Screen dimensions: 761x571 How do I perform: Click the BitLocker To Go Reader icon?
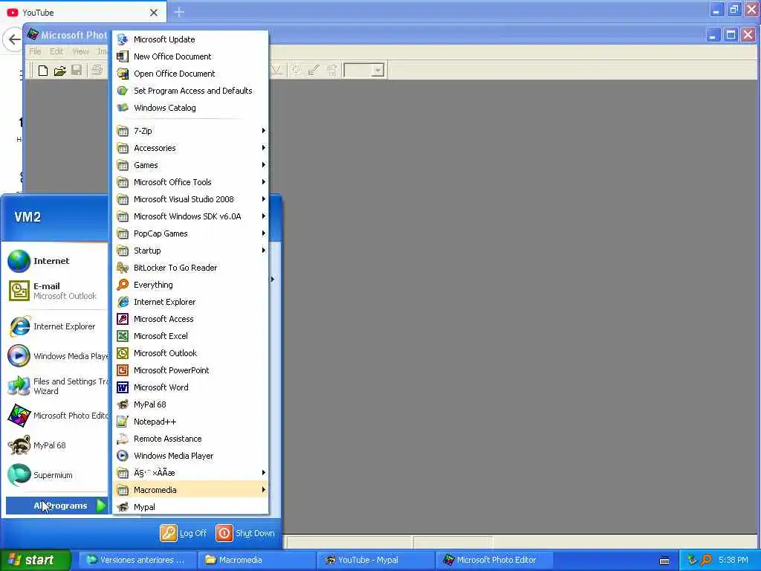(x=123, y=268)
